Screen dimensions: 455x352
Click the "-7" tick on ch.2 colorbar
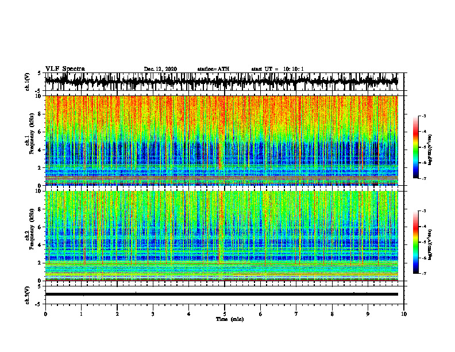coord(424,273)
